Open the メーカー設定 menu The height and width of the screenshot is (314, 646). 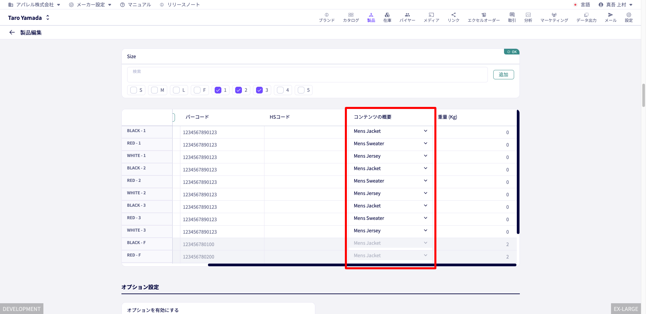pyautogui.click(x=90, y=5)
